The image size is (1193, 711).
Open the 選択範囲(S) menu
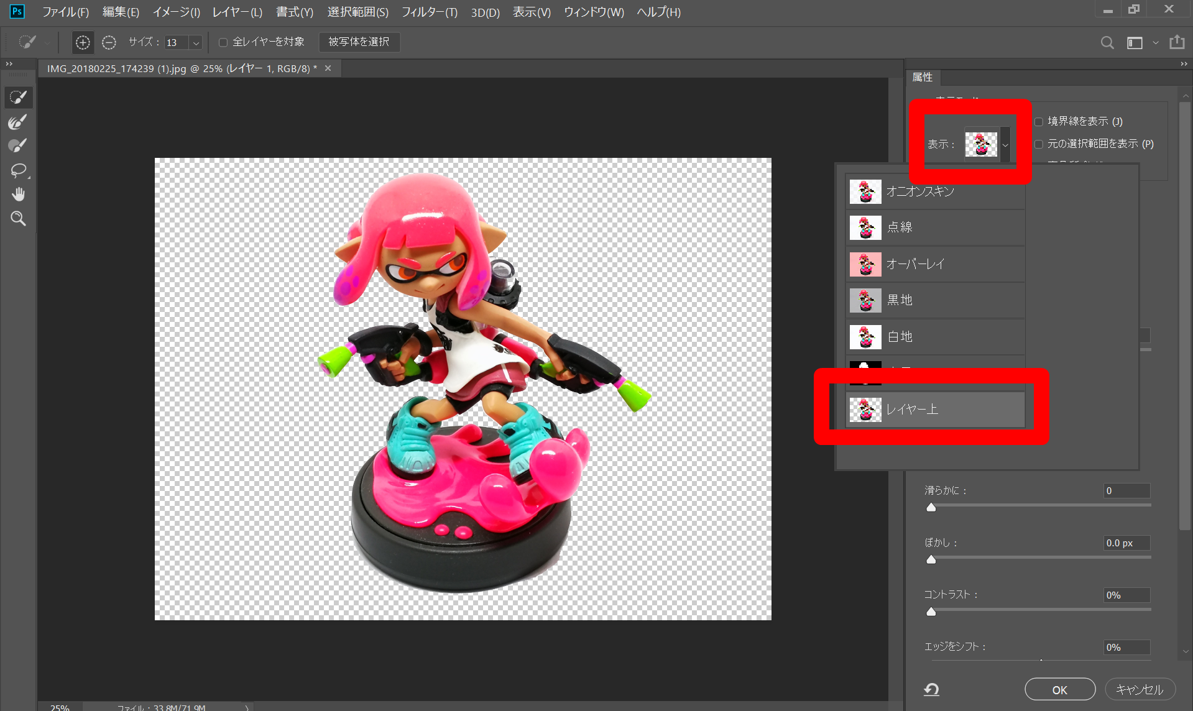click(x=357, y=12)
